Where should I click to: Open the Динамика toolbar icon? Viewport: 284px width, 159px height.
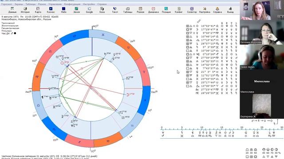tap(154, 10)
